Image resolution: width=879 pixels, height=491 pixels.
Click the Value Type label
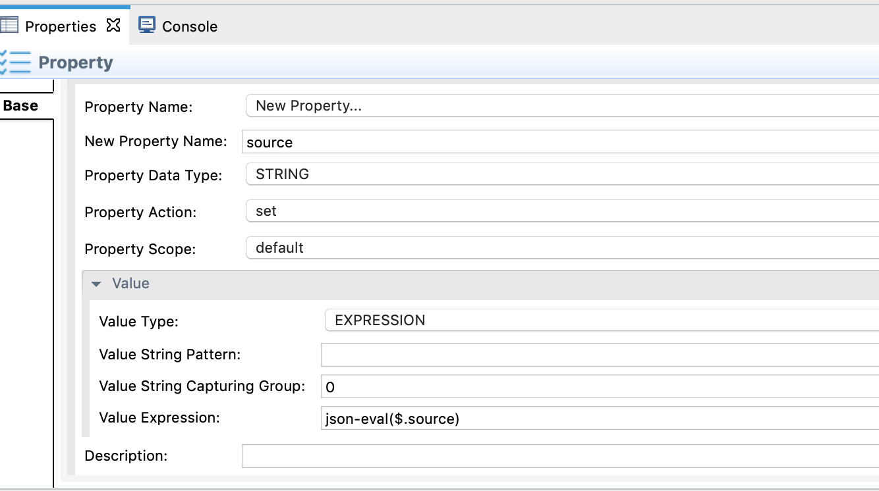(x=138, y=321)
